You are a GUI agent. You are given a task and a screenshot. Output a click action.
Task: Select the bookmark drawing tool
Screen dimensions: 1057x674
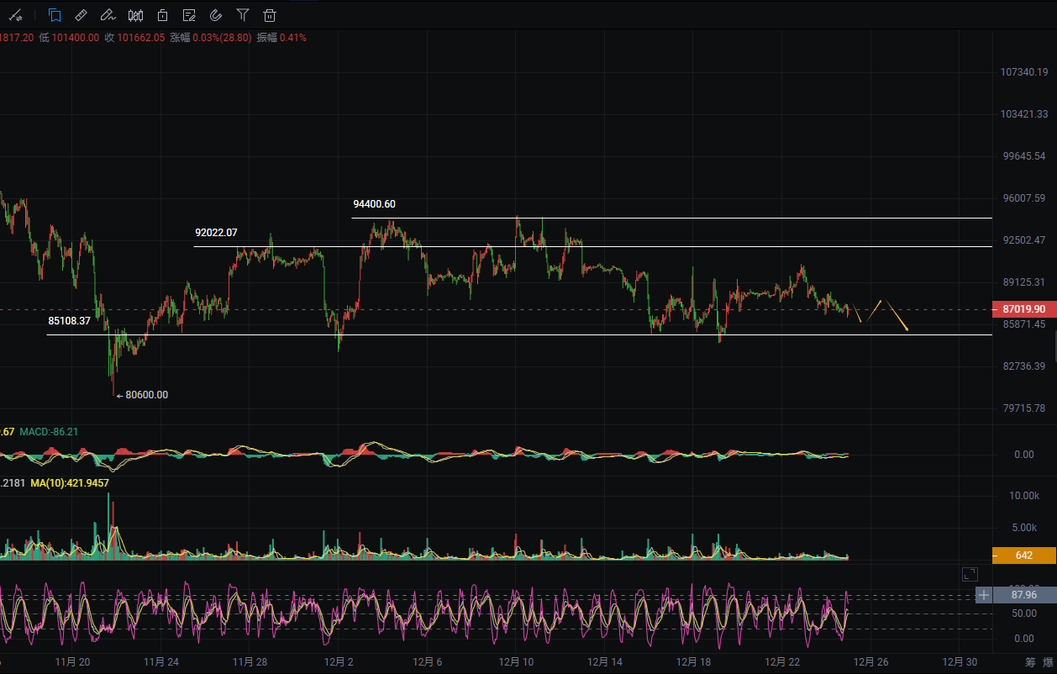55,15
